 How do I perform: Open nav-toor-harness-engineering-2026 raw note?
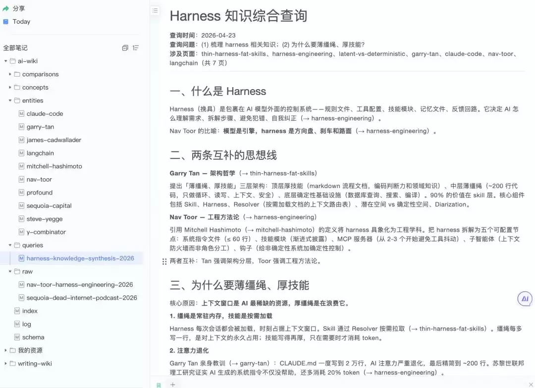pyautogui.click(x=80, y=285)
